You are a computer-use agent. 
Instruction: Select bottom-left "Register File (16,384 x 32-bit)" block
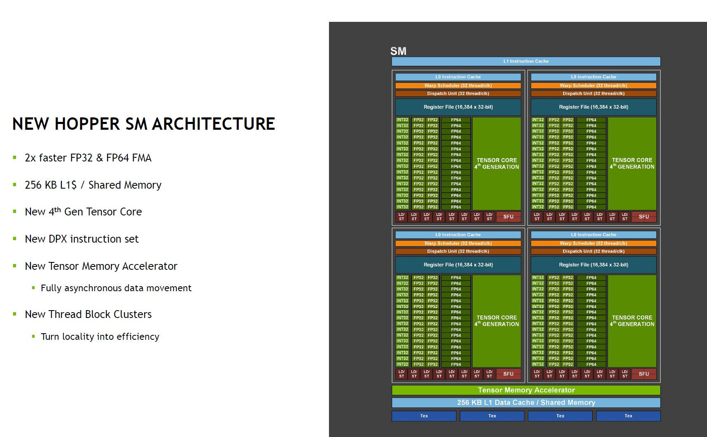click(x=458, y=265)
